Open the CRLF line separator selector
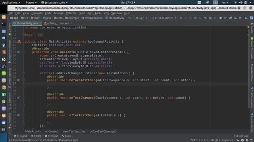Screen dimensions: 254x142 pyautogui.click(x=203, y=140)
